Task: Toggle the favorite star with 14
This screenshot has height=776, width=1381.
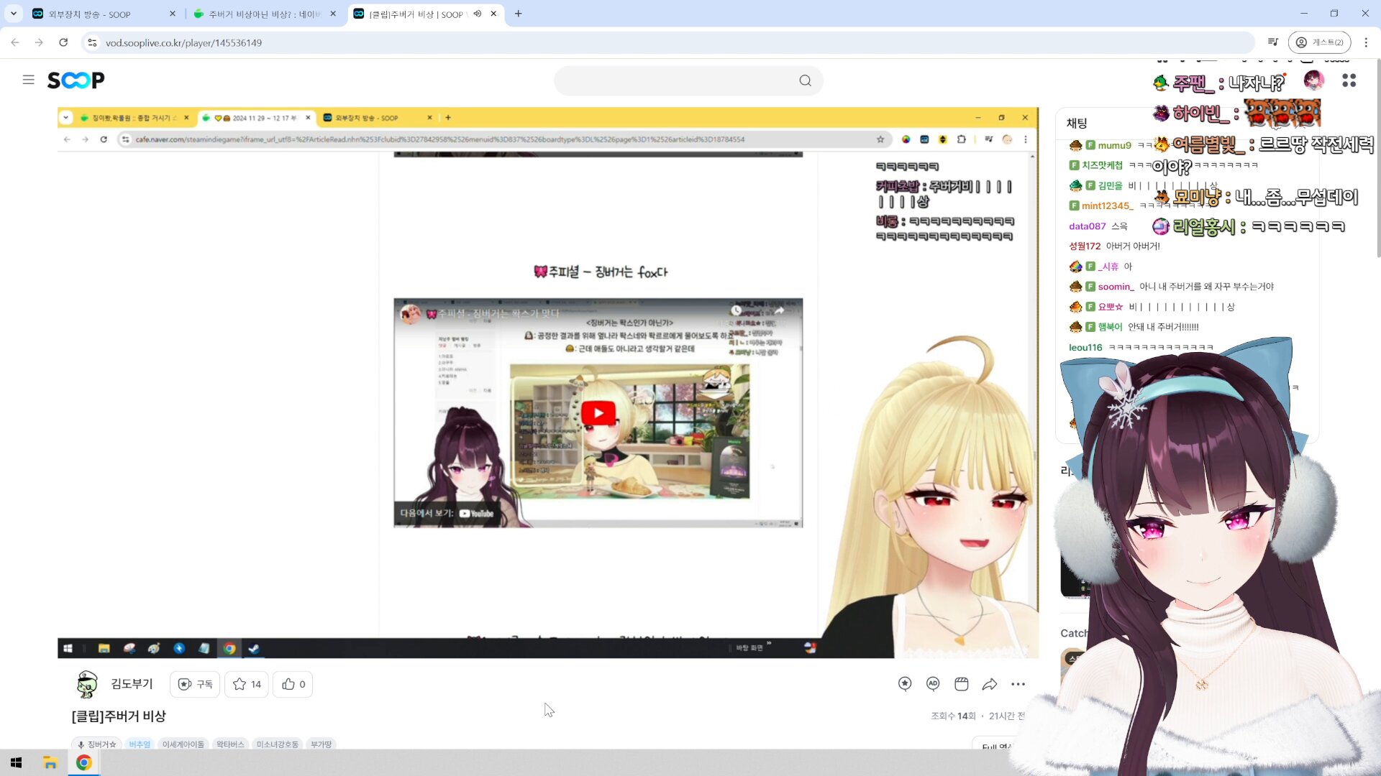Action: 247,684
